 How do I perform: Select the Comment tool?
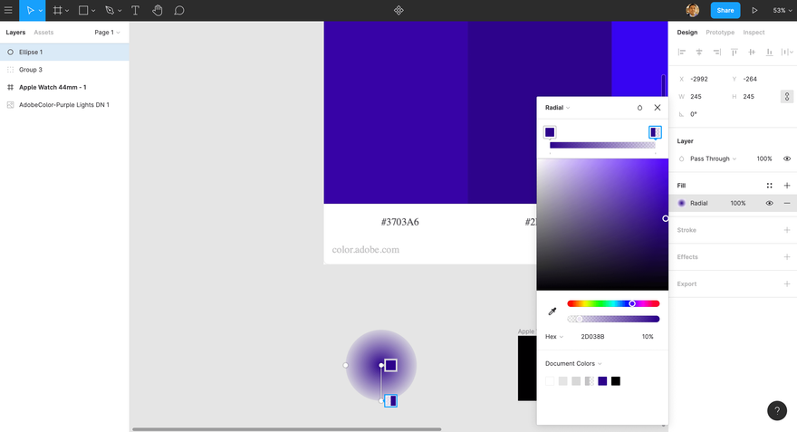pos(179,10)
